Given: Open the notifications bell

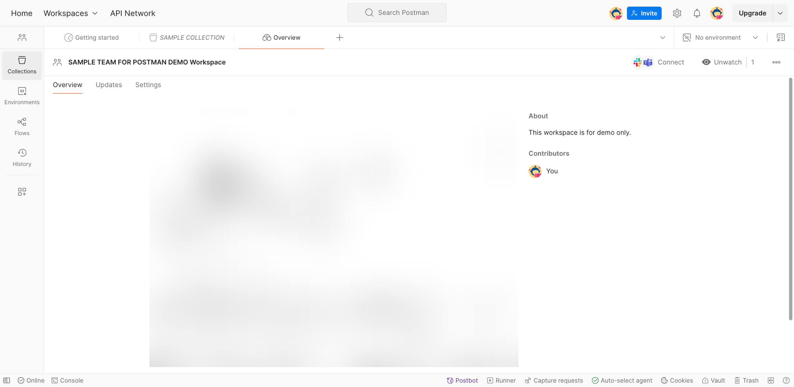Looking at the screenshot, I should point(697,13).
